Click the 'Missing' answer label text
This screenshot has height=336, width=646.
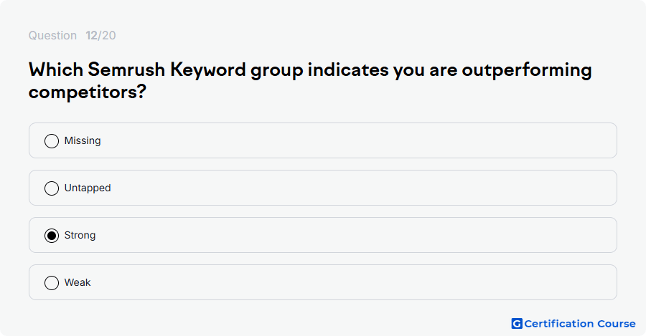(83, 140)
